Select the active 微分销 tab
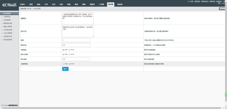Image resolution: width=227 pixels, height=109 pixels. (x=111, y=5)
